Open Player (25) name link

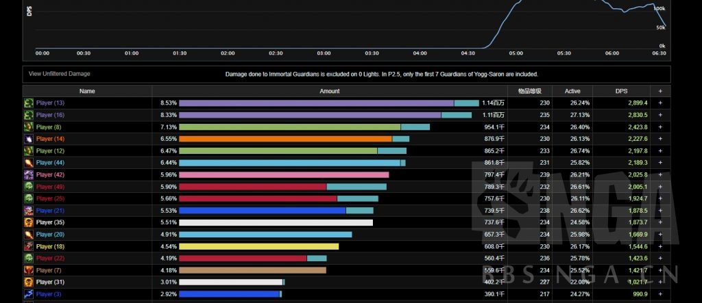50,198
